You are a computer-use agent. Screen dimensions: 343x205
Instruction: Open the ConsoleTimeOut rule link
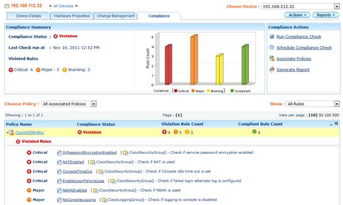(x=78, y=171)
